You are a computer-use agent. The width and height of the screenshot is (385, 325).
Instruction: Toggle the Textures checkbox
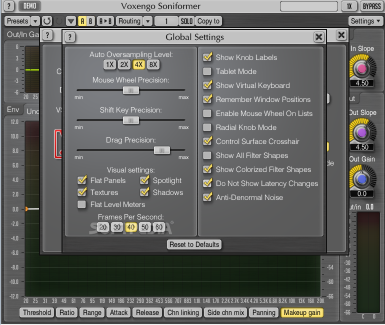[x=82, y=192]
